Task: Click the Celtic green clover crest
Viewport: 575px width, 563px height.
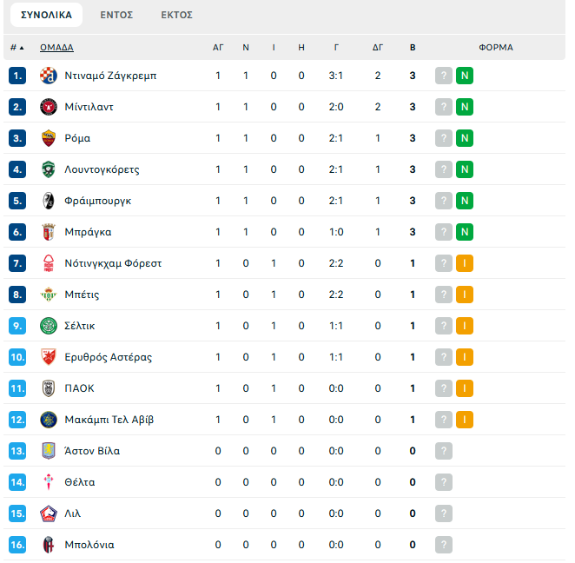Action: 49,326
